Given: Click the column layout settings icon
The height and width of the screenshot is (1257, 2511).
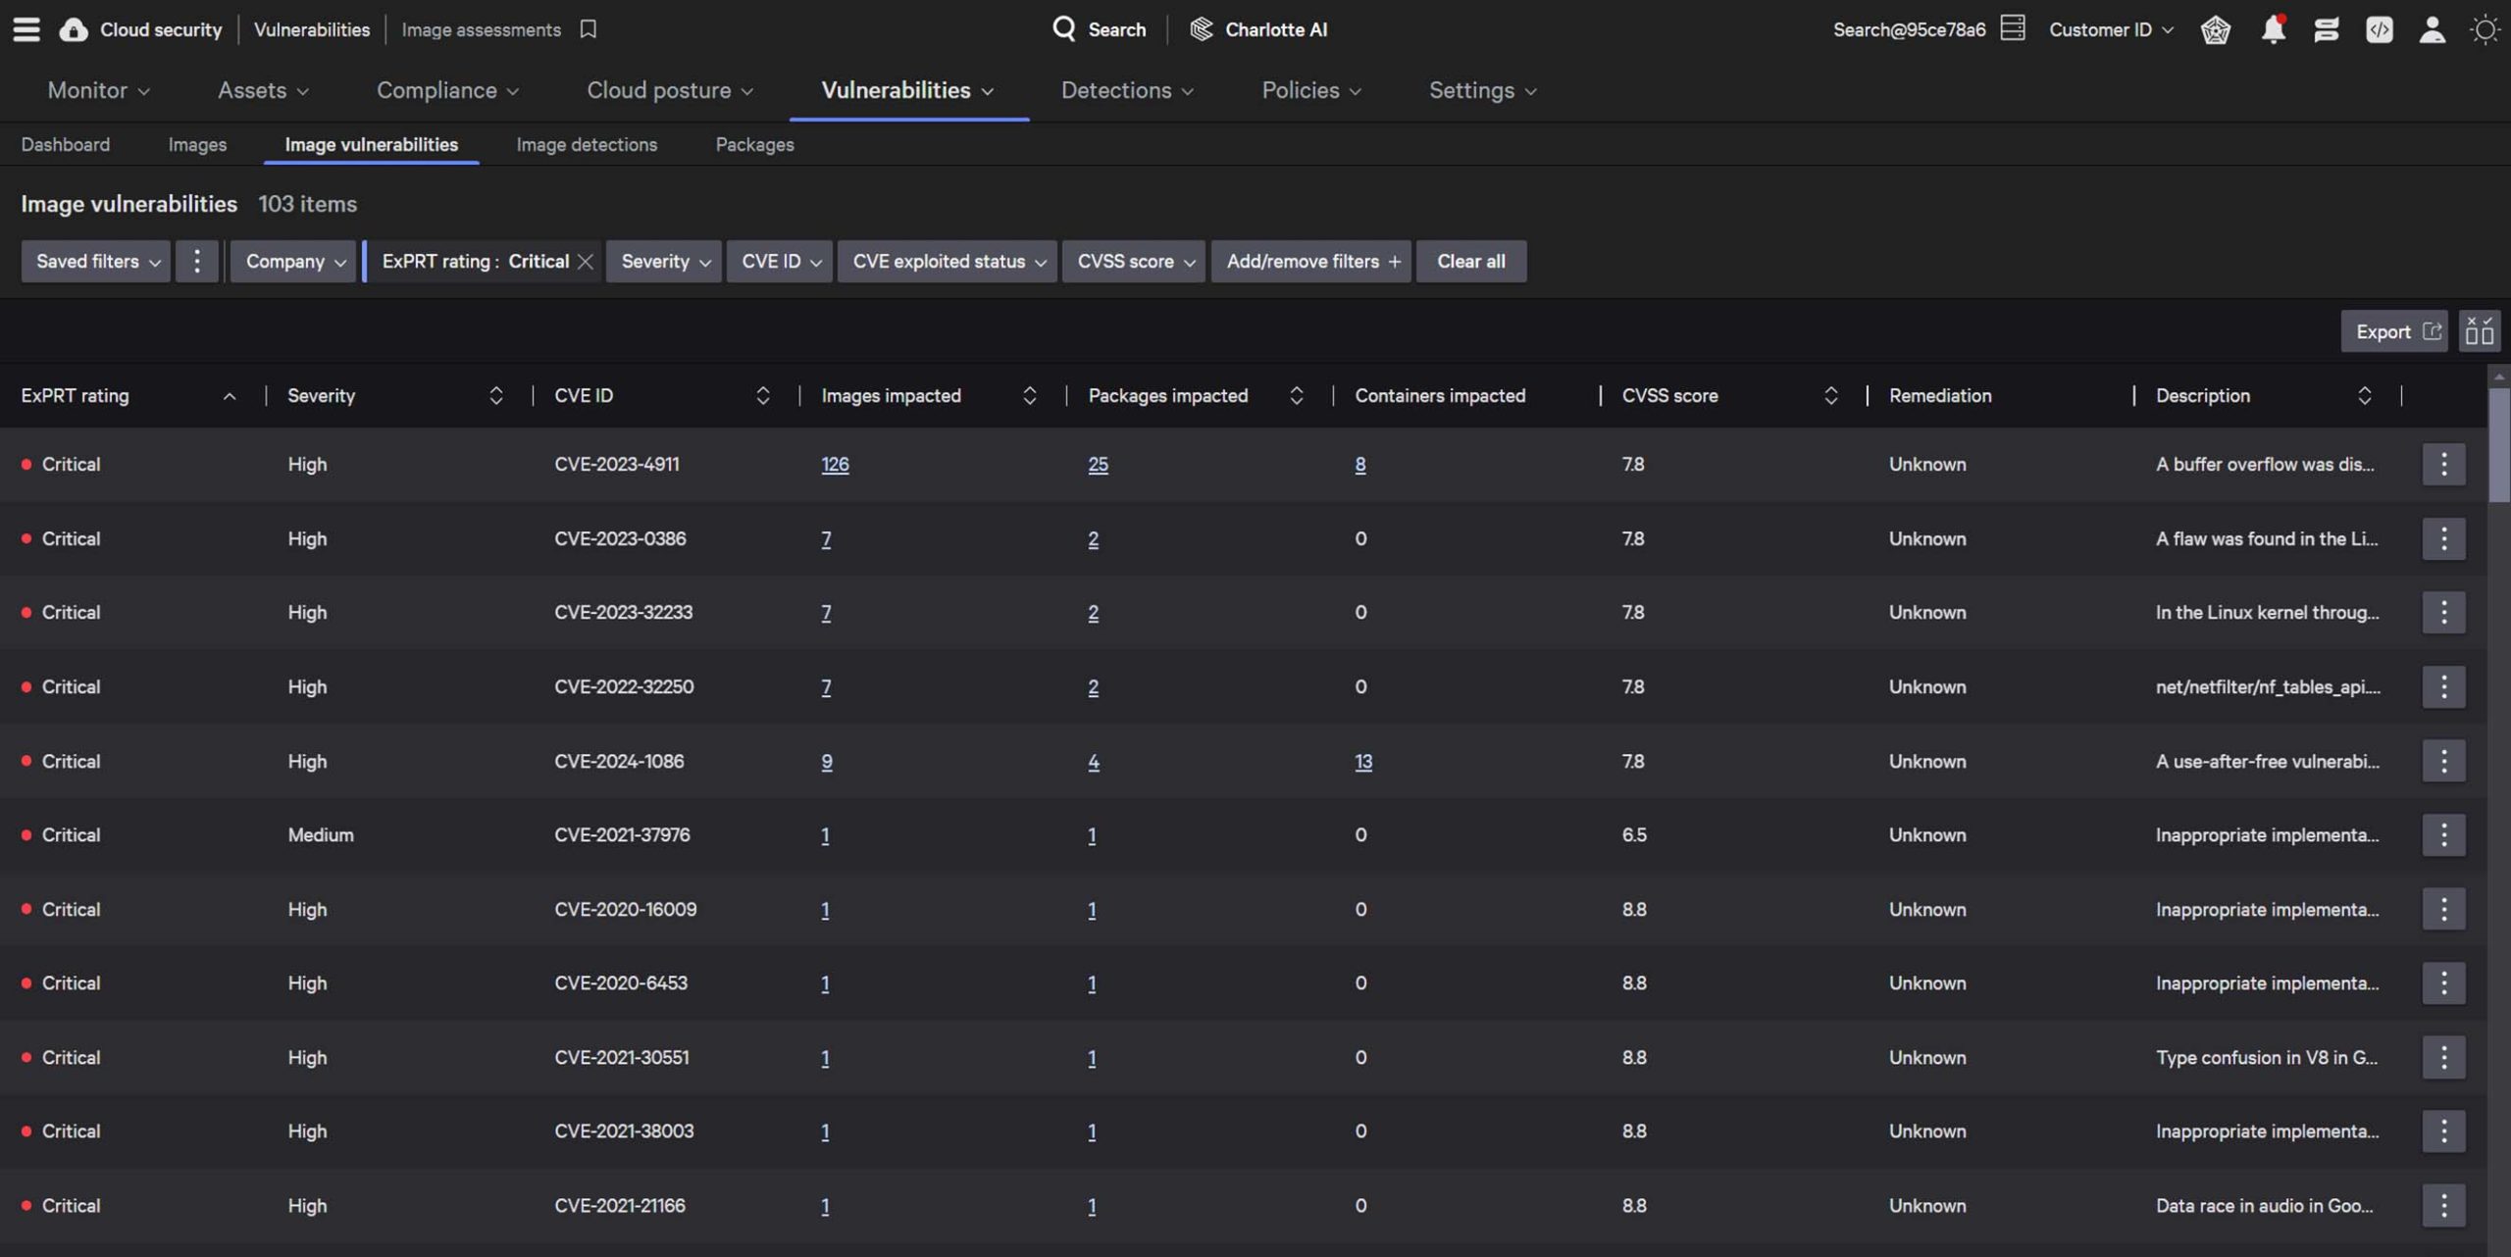Looking at the screenshot, I should click(2479, 331).
